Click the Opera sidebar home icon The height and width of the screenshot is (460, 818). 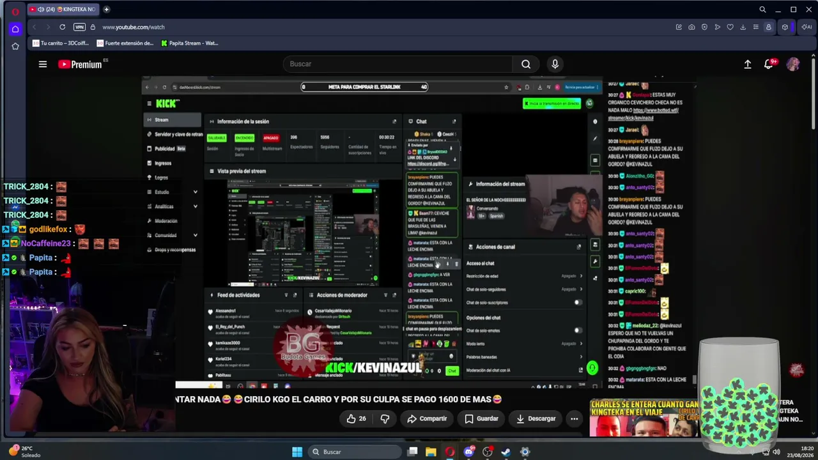[15, 29]
